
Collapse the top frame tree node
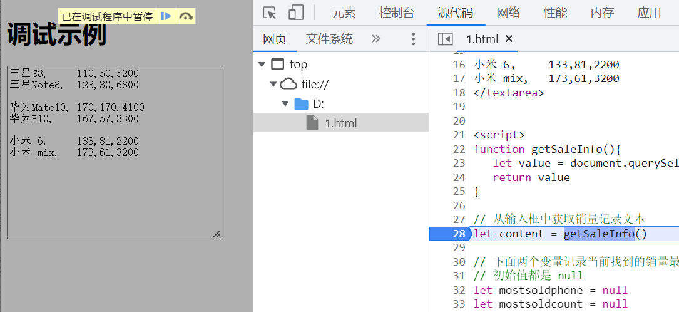coord(261,65)
